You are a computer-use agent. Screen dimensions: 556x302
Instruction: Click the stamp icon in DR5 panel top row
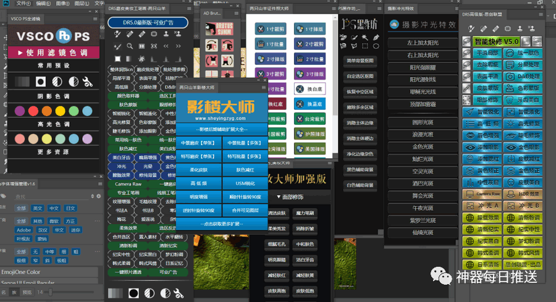pyautogui.click(x=166, y=34)
